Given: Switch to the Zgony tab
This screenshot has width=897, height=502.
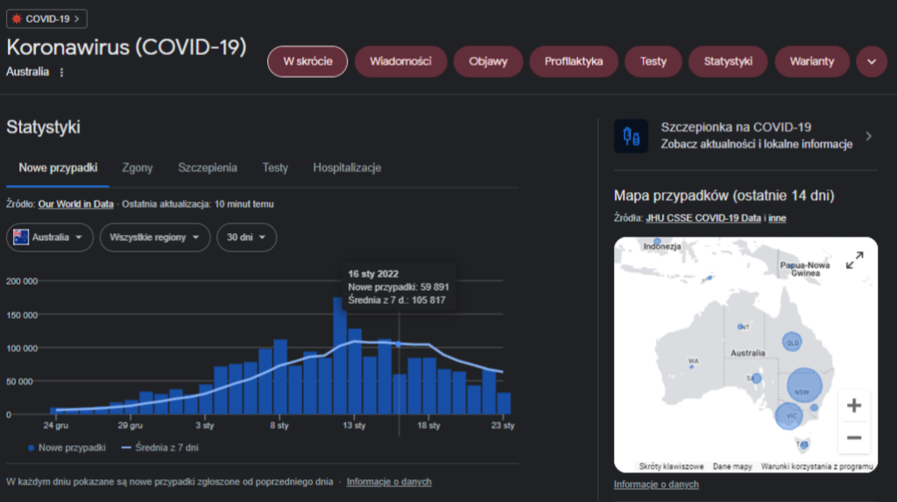Looking at the screenshot, I should [x=138, y=168].
